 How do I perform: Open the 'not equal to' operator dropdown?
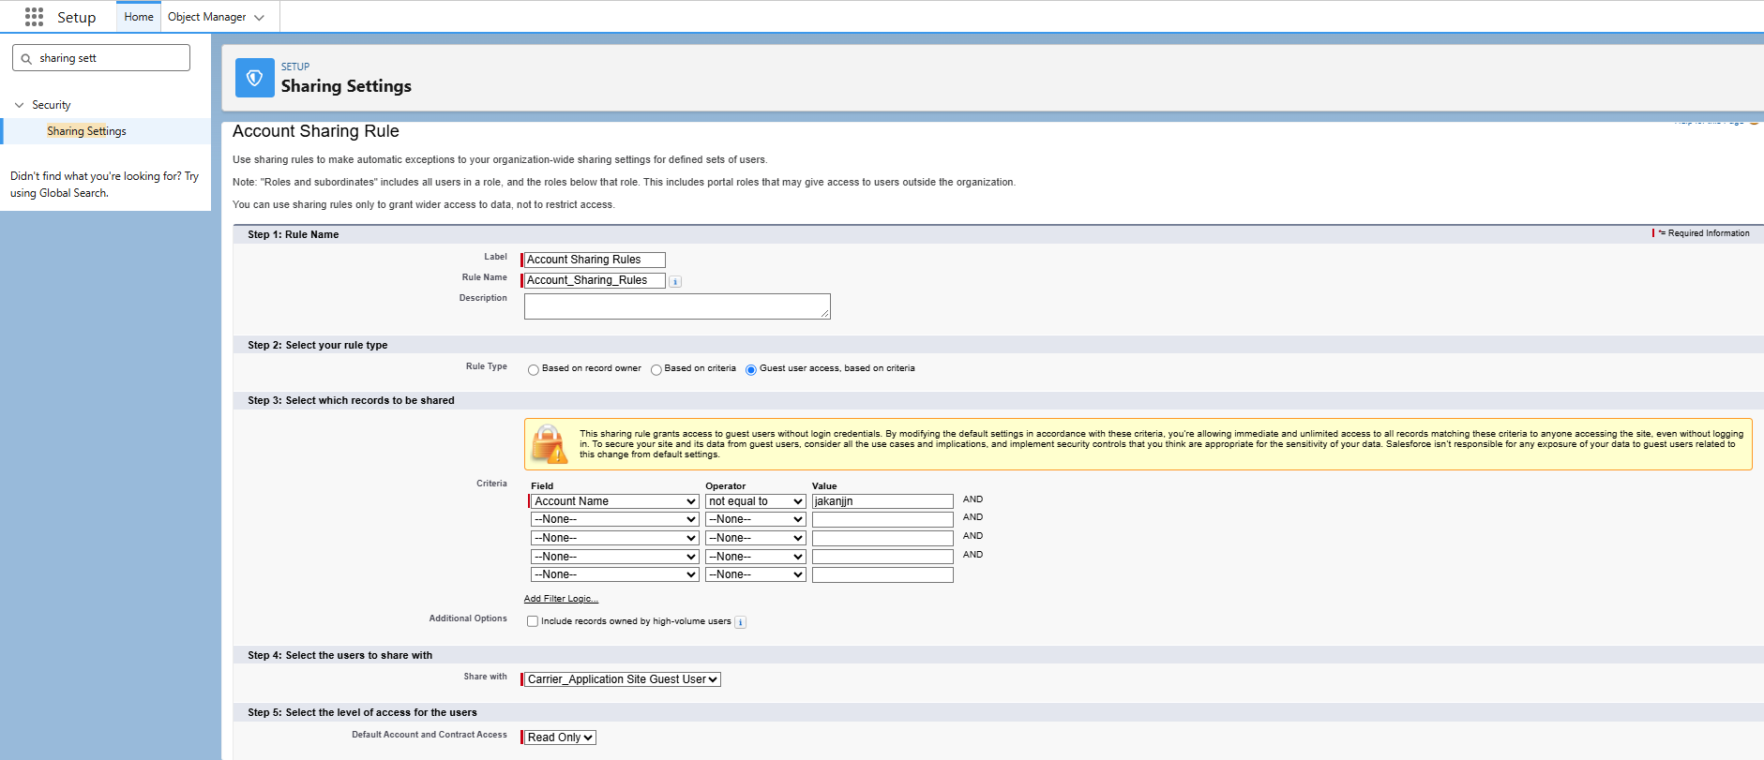pos(756,501)
